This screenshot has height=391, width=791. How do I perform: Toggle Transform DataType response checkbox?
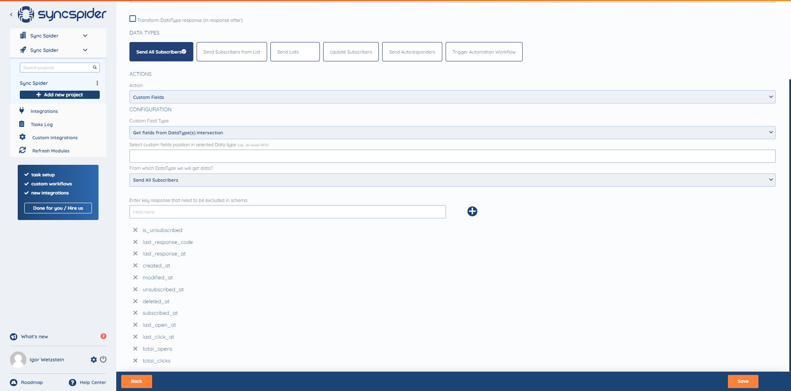pos(133,19)
